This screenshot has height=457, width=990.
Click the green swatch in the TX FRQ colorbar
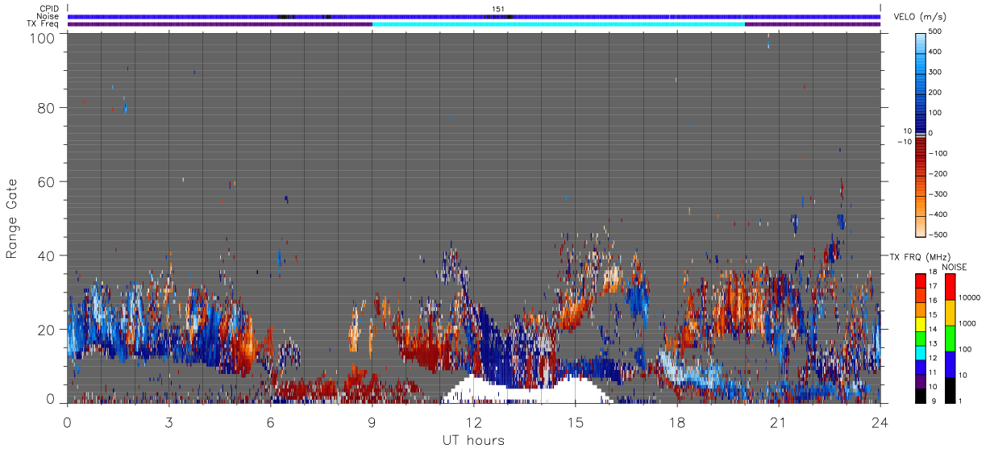pyautogui.click(x=920, y=338)
